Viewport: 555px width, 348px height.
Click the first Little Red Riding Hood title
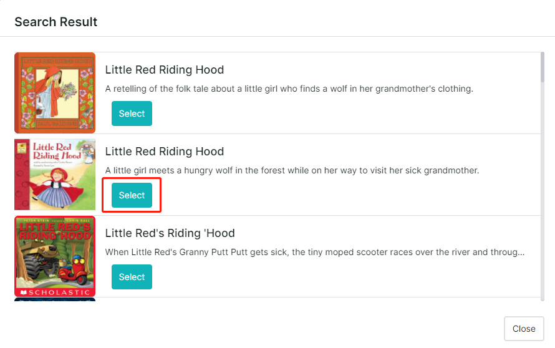point(164,70)
